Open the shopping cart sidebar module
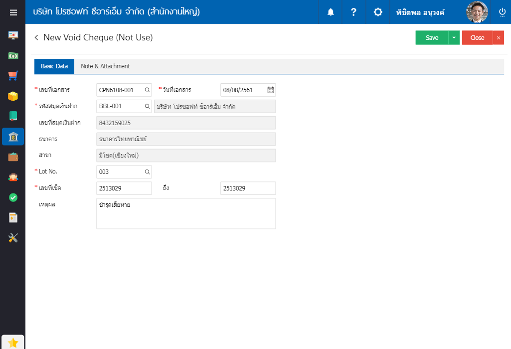Screen dimensions: 511x349 point(13,76)
